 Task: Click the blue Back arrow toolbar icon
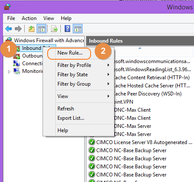coord(9,29)
